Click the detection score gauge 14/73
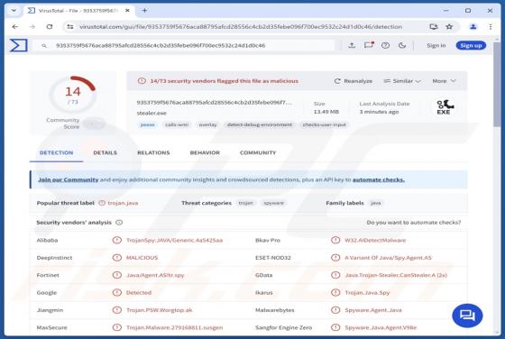Viewport: 505px width, 339px height. (x=73, y=95)
